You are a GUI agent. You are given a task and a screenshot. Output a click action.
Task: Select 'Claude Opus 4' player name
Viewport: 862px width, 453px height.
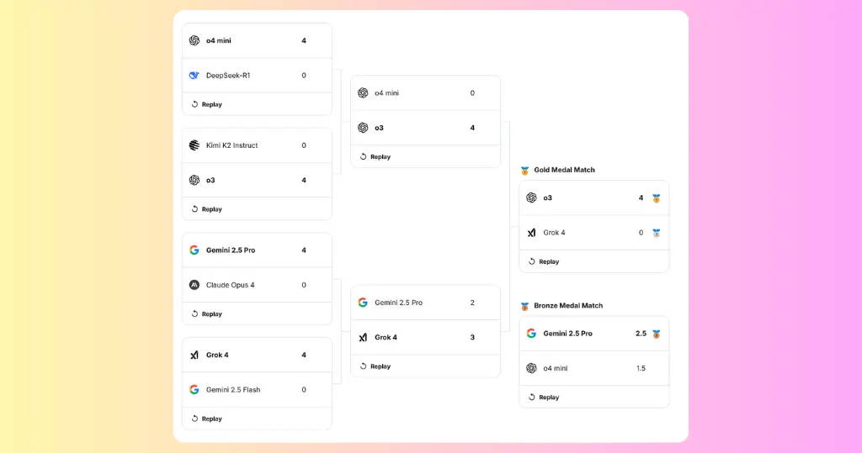point(231,285)
